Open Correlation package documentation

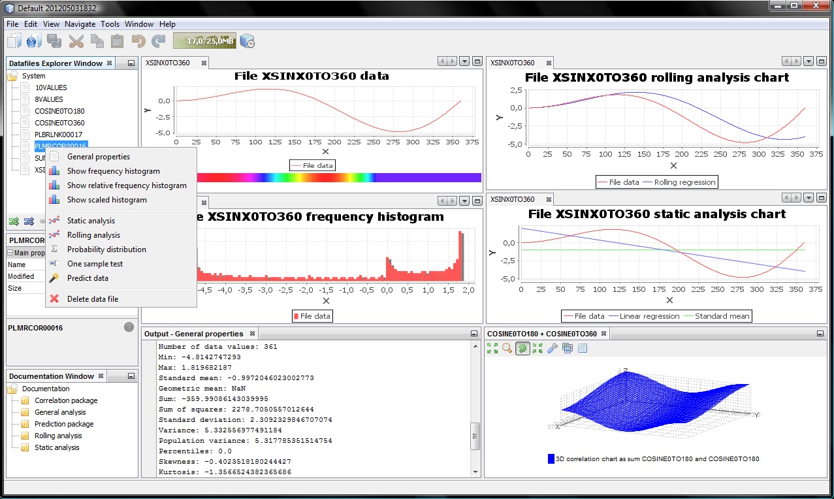(66, 400)
